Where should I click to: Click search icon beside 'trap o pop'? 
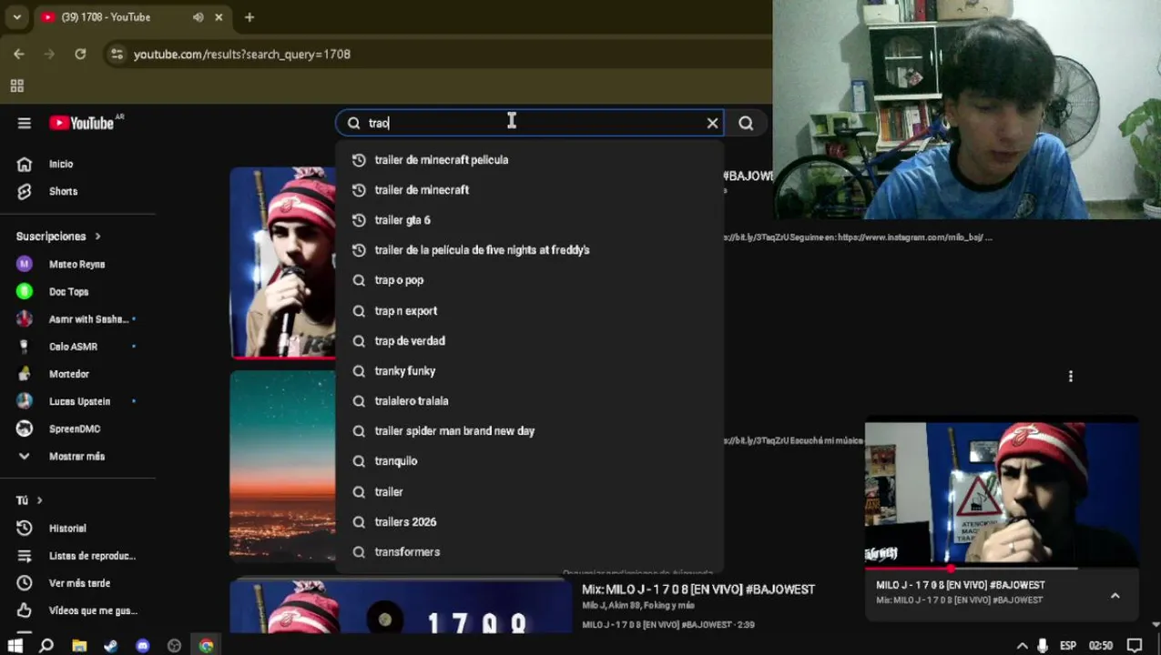pyautogui.click(x=359, y=280)
